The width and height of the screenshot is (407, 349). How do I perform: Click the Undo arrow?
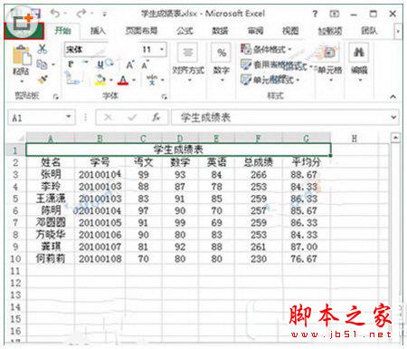tap(55, 14)
